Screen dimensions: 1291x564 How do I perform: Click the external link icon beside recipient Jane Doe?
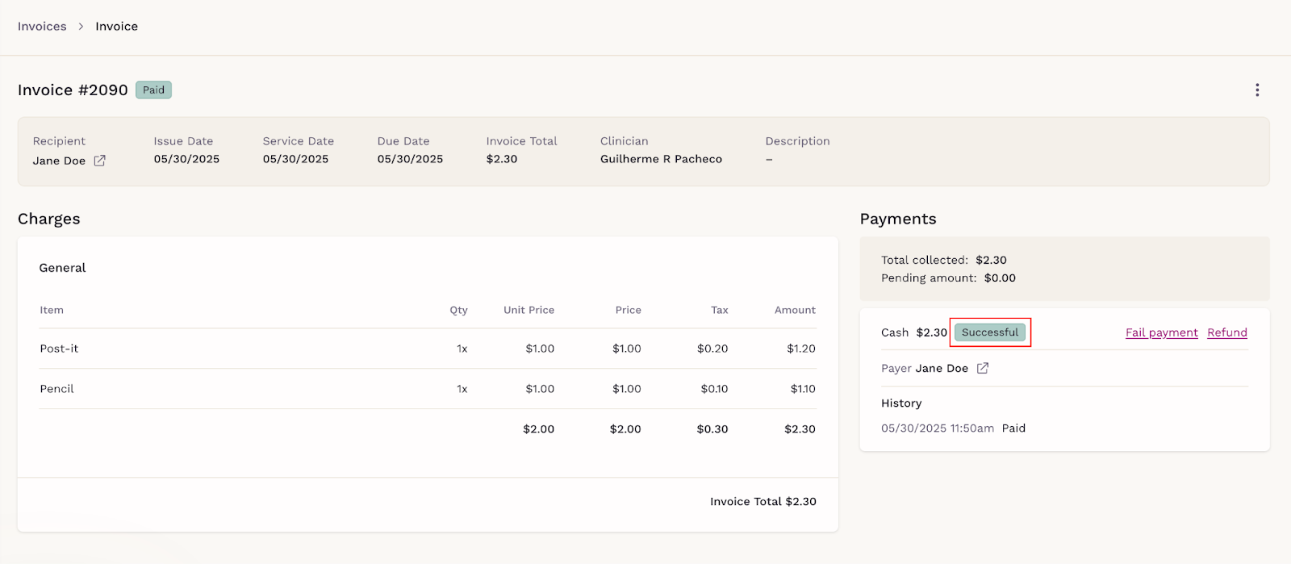99,161
